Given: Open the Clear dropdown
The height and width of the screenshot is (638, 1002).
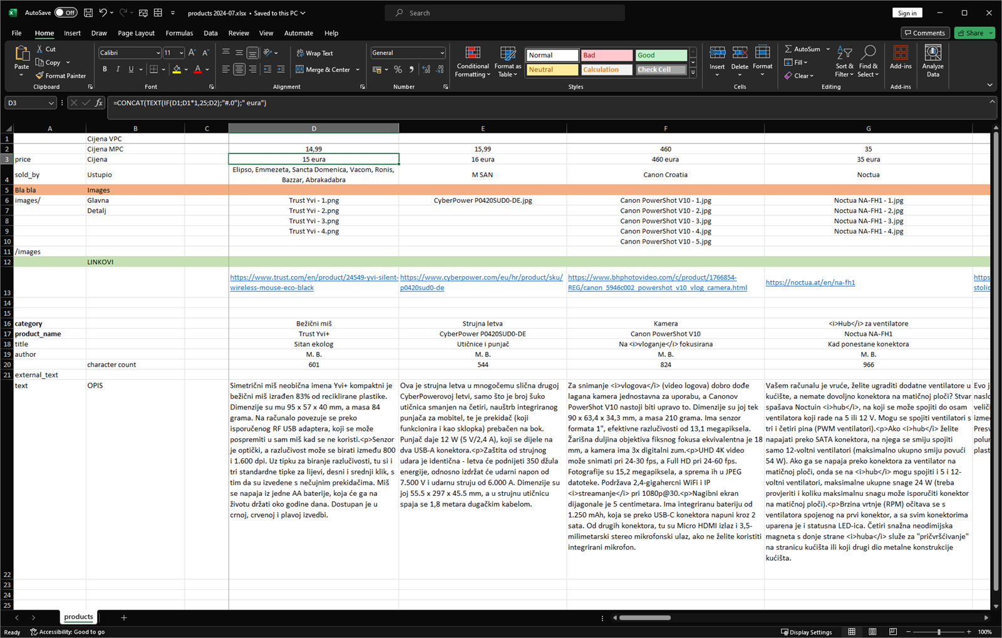Looking at the screenshot, I should click(799, 76).
